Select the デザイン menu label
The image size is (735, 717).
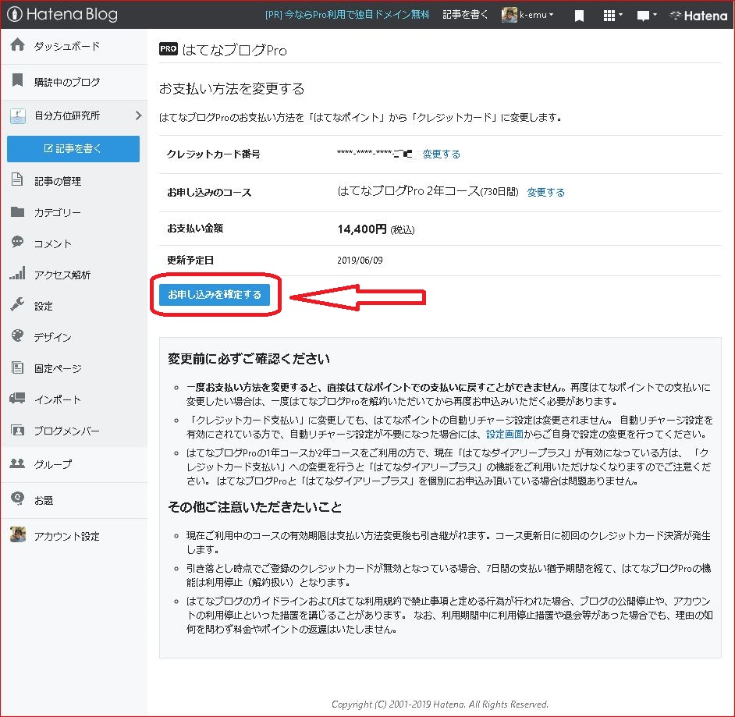pyautogui.click(x=52, y=337)
